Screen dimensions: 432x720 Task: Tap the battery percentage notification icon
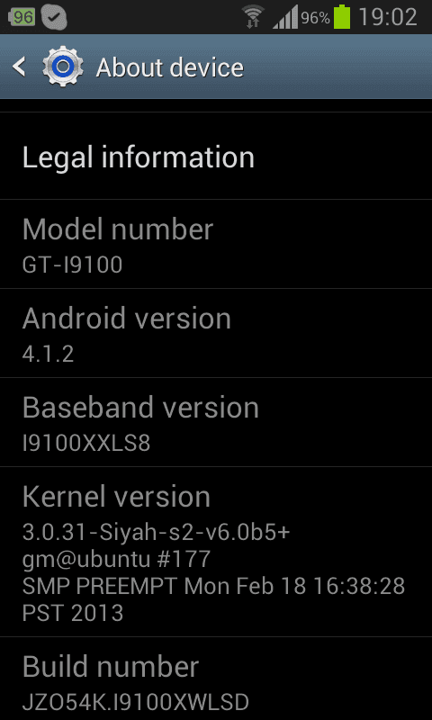22,17
